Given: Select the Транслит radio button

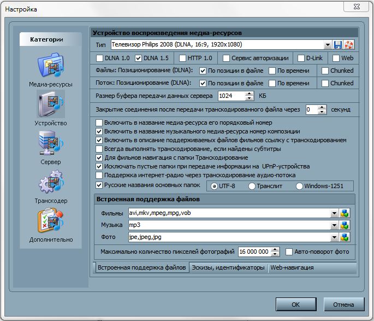Looking at the screenshot, I should tap(252, 186).
